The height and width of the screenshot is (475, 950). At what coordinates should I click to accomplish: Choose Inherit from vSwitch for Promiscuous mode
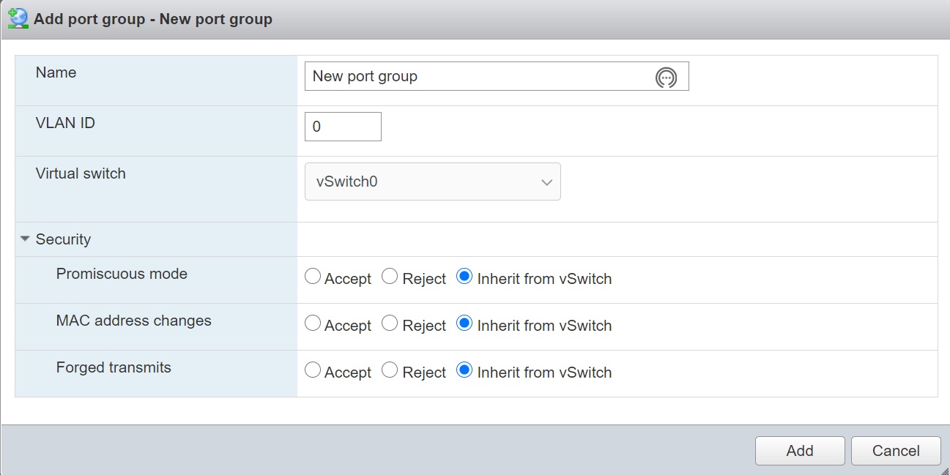(x=464, y=277)
